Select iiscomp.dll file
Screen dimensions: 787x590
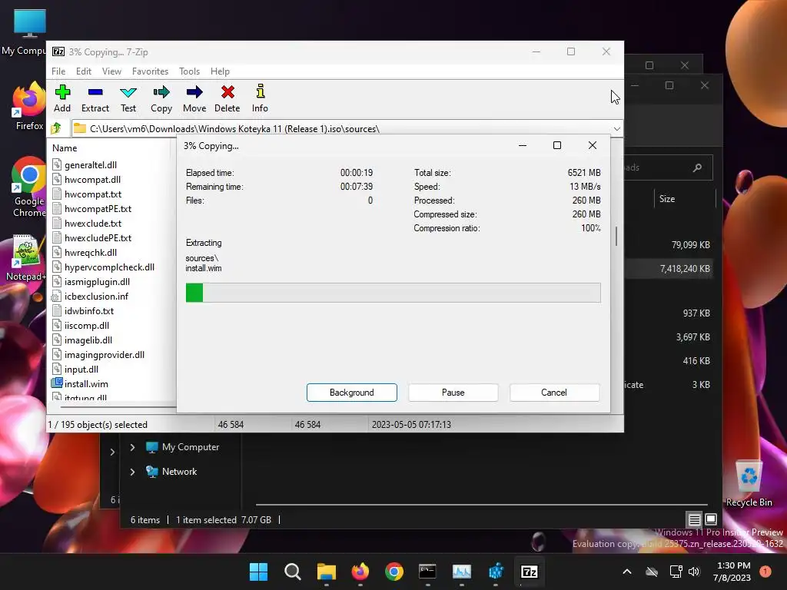tap(86, 325)
